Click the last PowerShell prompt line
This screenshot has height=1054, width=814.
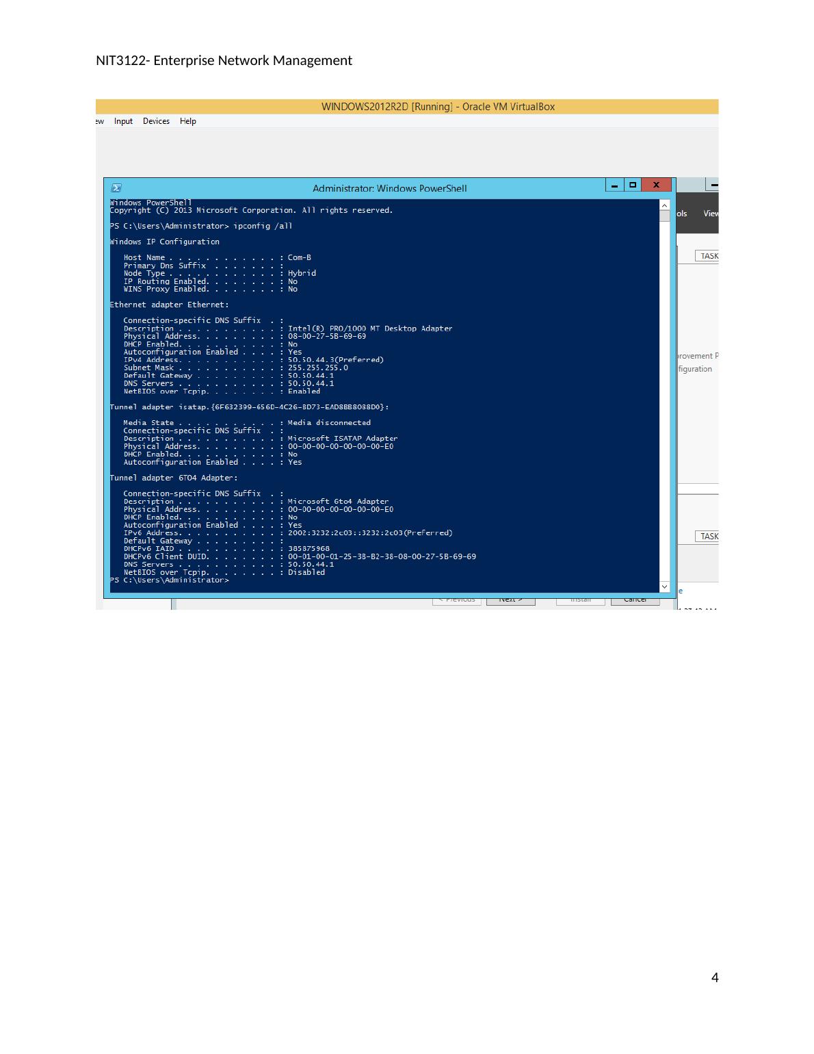170,580
